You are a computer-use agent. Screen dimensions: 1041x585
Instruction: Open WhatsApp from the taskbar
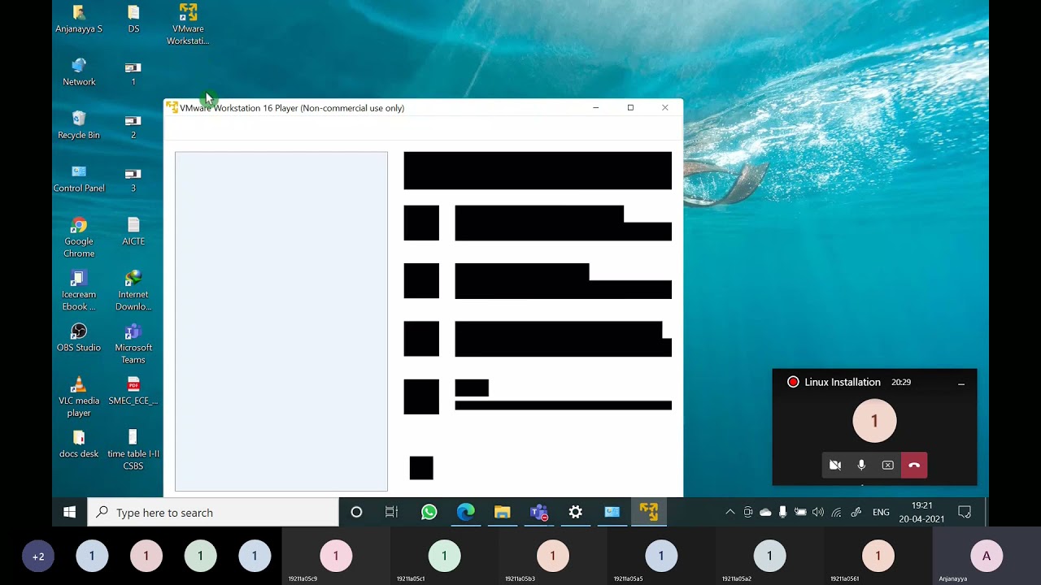(429, 512)
